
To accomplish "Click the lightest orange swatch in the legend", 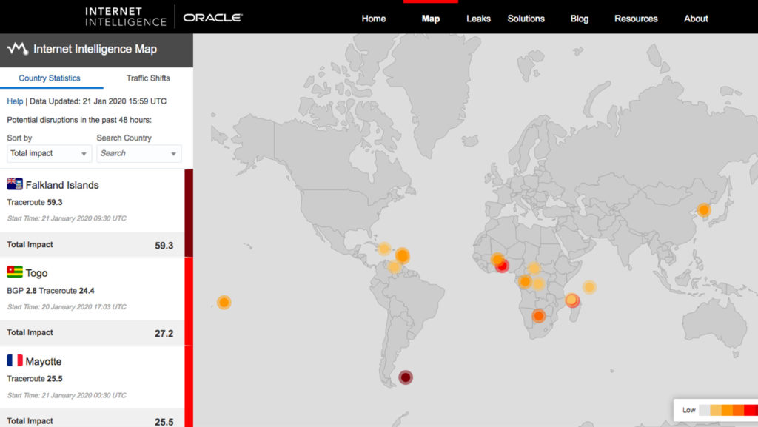I will tap(716, 410).
